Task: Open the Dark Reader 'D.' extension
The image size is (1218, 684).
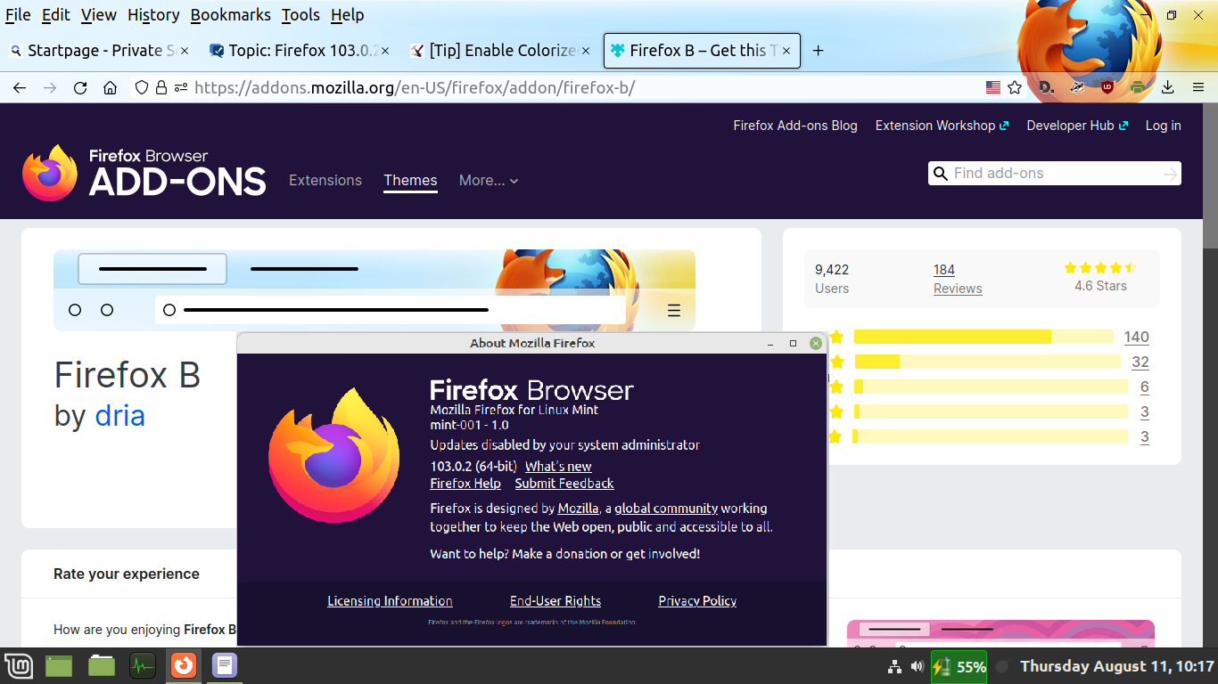Action: pos(1047,87)
